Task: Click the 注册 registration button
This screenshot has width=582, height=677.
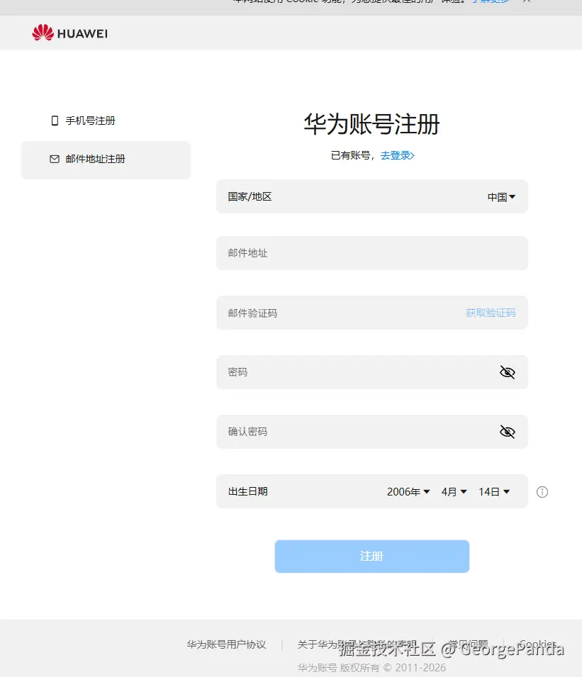Action: click(371, 556)
